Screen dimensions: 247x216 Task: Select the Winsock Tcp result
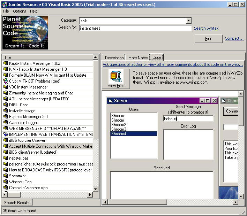pyautogui.click(x=47, y=182)
